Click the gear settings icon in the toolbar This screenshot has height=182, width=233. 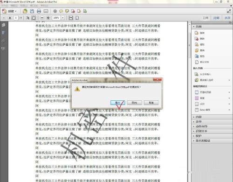[55, 11]
